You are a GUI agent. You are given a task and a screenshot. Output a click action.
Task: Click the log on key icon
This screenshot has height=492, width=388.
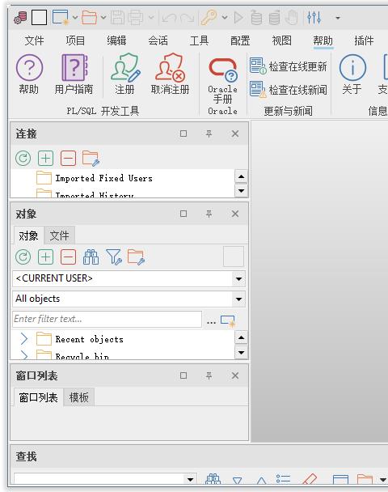click(x=209, y=17)
